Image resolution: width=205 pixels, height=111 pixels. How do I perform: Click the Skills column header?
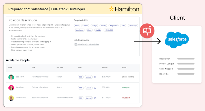click(x=80, y=67)
